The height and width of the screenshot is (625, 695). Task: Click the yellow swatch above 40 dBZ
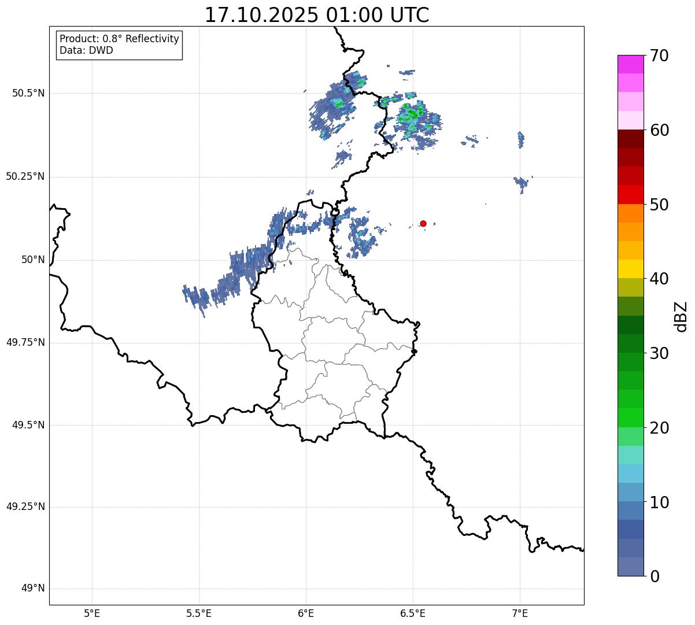coord(630,269)
